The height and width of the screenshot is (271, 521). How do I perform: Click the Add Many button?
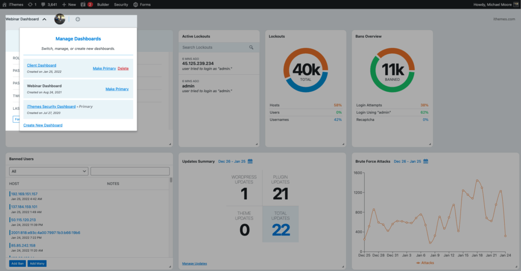coord(37,263)
